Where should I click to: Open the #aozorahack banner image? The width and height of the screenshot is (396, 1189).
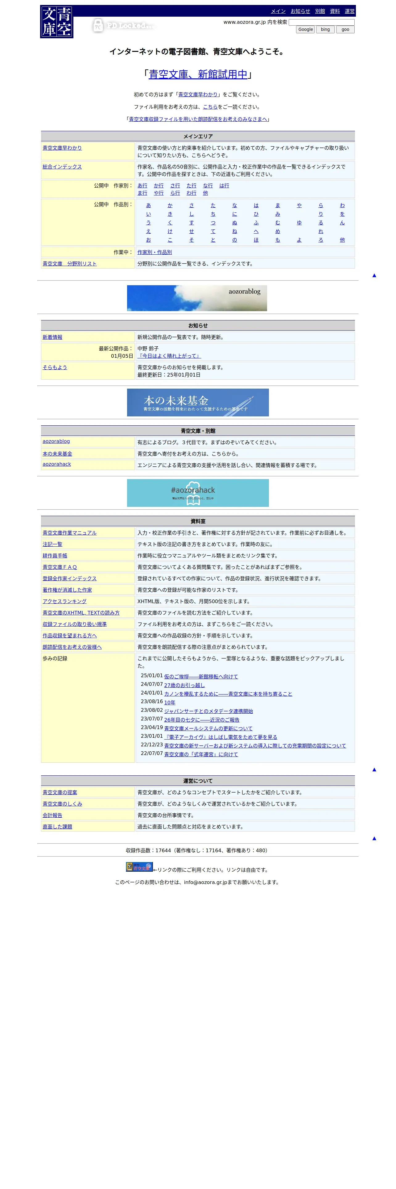(198, 493)
